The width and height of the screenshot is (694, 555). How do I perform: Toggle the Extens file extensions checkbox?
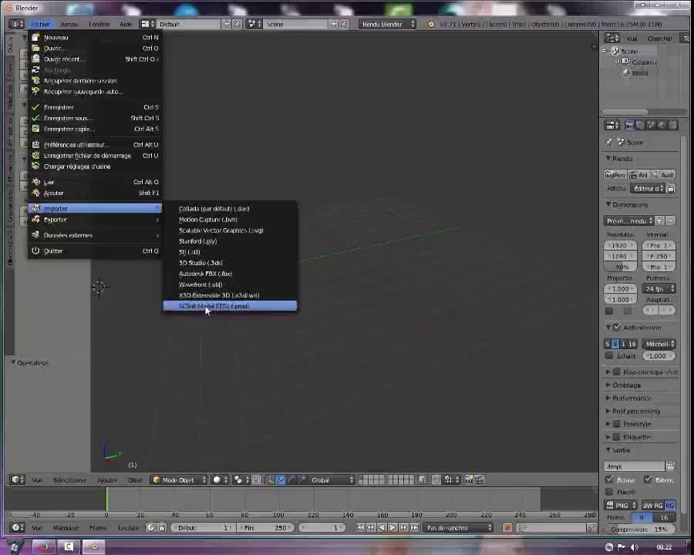click(x=648, y=479)
